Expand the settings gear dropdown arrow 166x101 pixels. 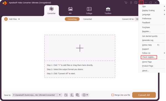87,95
